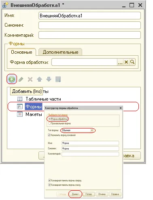Close the Конструктор формы обработки dialog
Image resolution: width=153 pixels, height=200 pixels.
click(x=121, y=108)
